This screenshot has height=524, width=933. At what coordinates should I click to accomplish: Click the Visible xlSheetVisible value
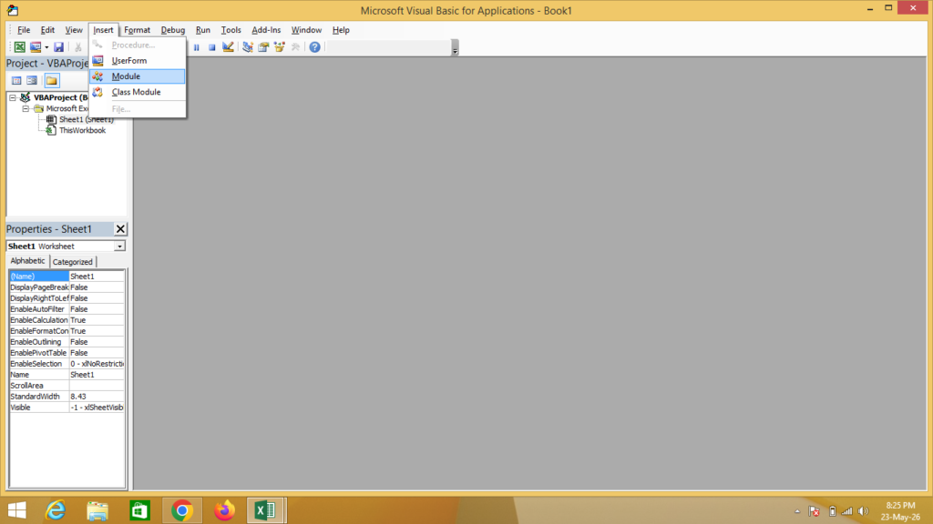pos(97,408)
